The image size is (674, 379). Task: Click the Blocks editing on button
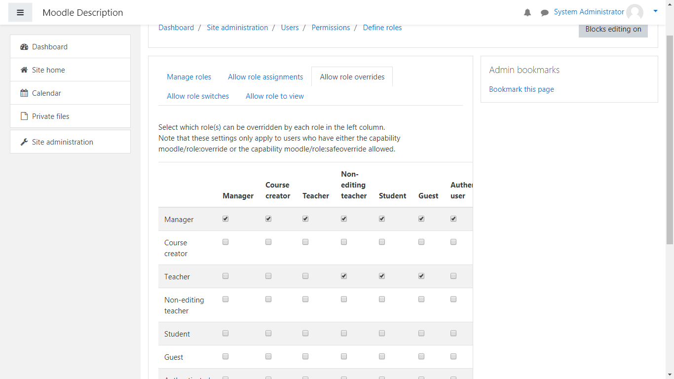pos(613,29)
